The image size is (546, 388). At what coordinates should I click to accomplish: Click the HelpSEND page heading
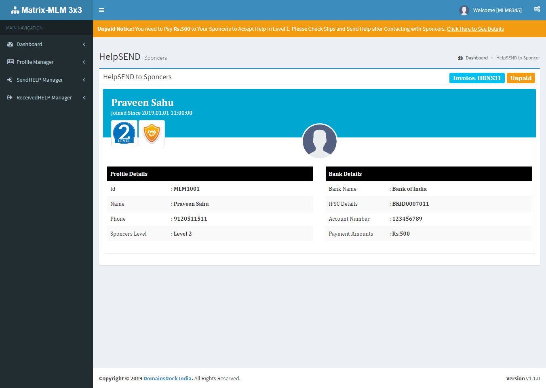tap(120, 57)
